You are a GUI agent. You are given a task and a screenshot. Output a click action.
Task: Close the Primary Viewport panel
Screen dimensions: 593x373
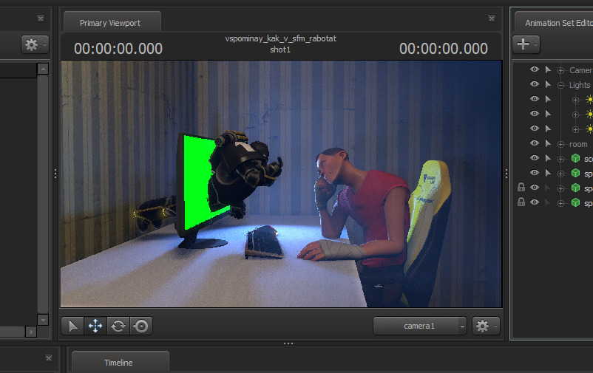(x=491, y=18)
